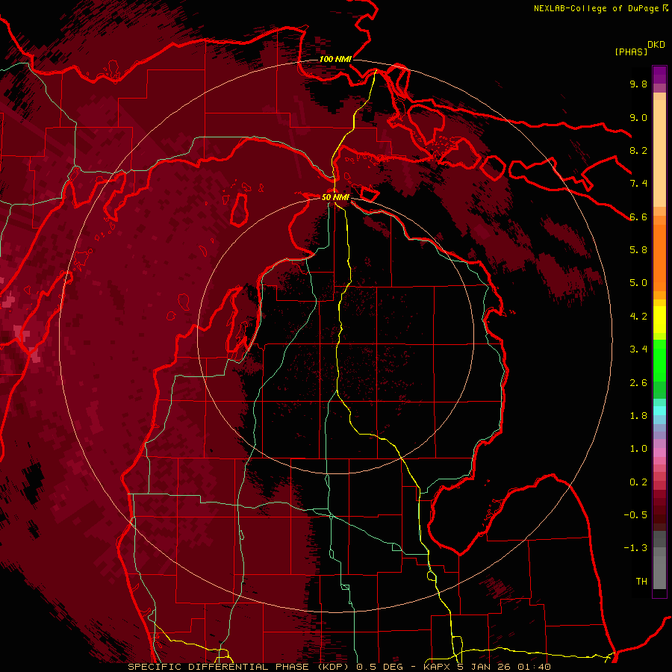Image resolution: width=672 pixels, height=672 pixels.
Task: Select the yellow segment of the color bar
Action: [x=659, y=320]
